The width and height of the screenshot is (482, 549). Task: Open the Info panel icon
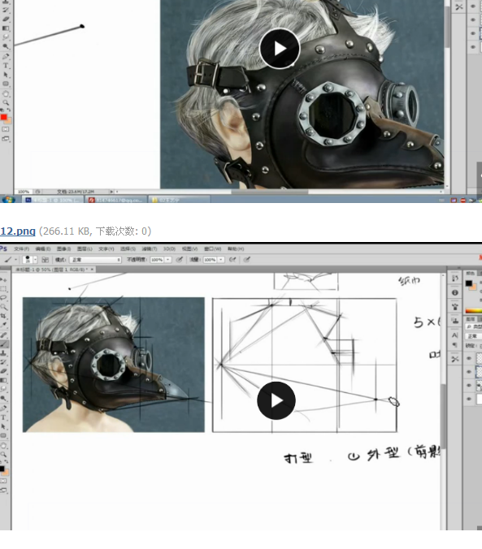point(455,292)
